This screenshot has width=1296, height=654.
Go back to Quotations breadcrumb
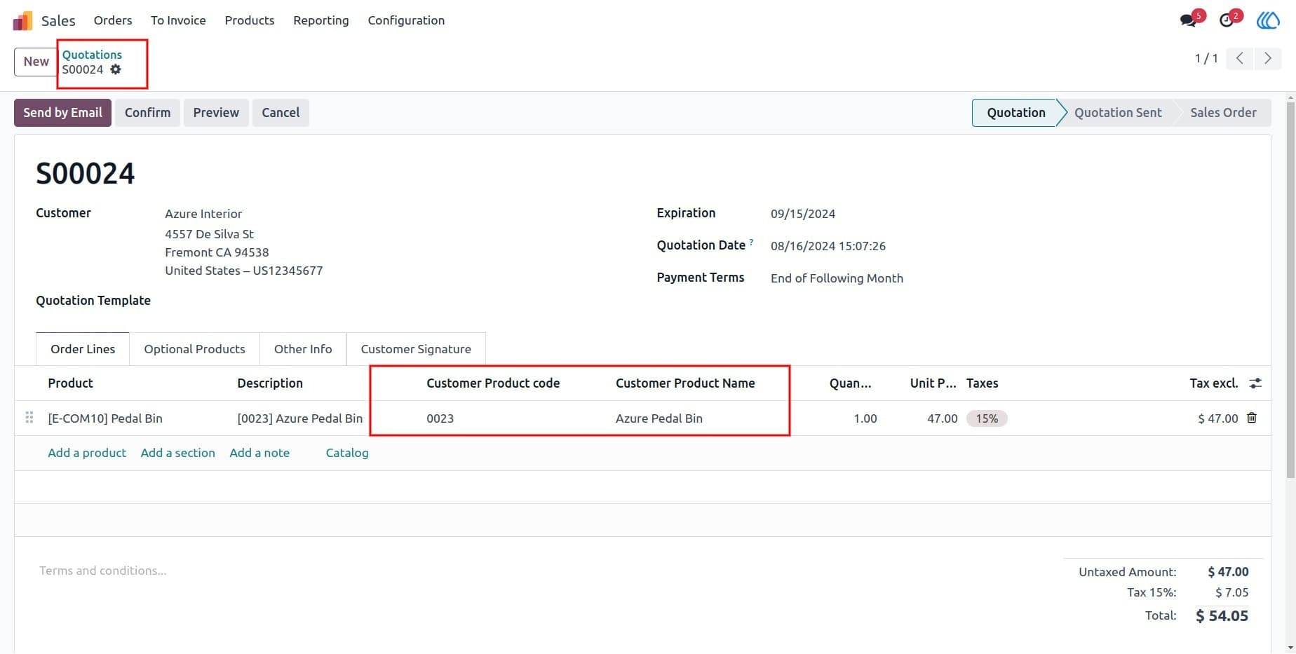pyautogui.click(x=92, y=55)
